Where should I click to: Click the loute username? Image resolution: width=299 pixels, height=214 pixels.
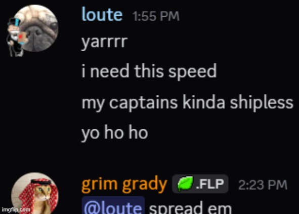102,15
